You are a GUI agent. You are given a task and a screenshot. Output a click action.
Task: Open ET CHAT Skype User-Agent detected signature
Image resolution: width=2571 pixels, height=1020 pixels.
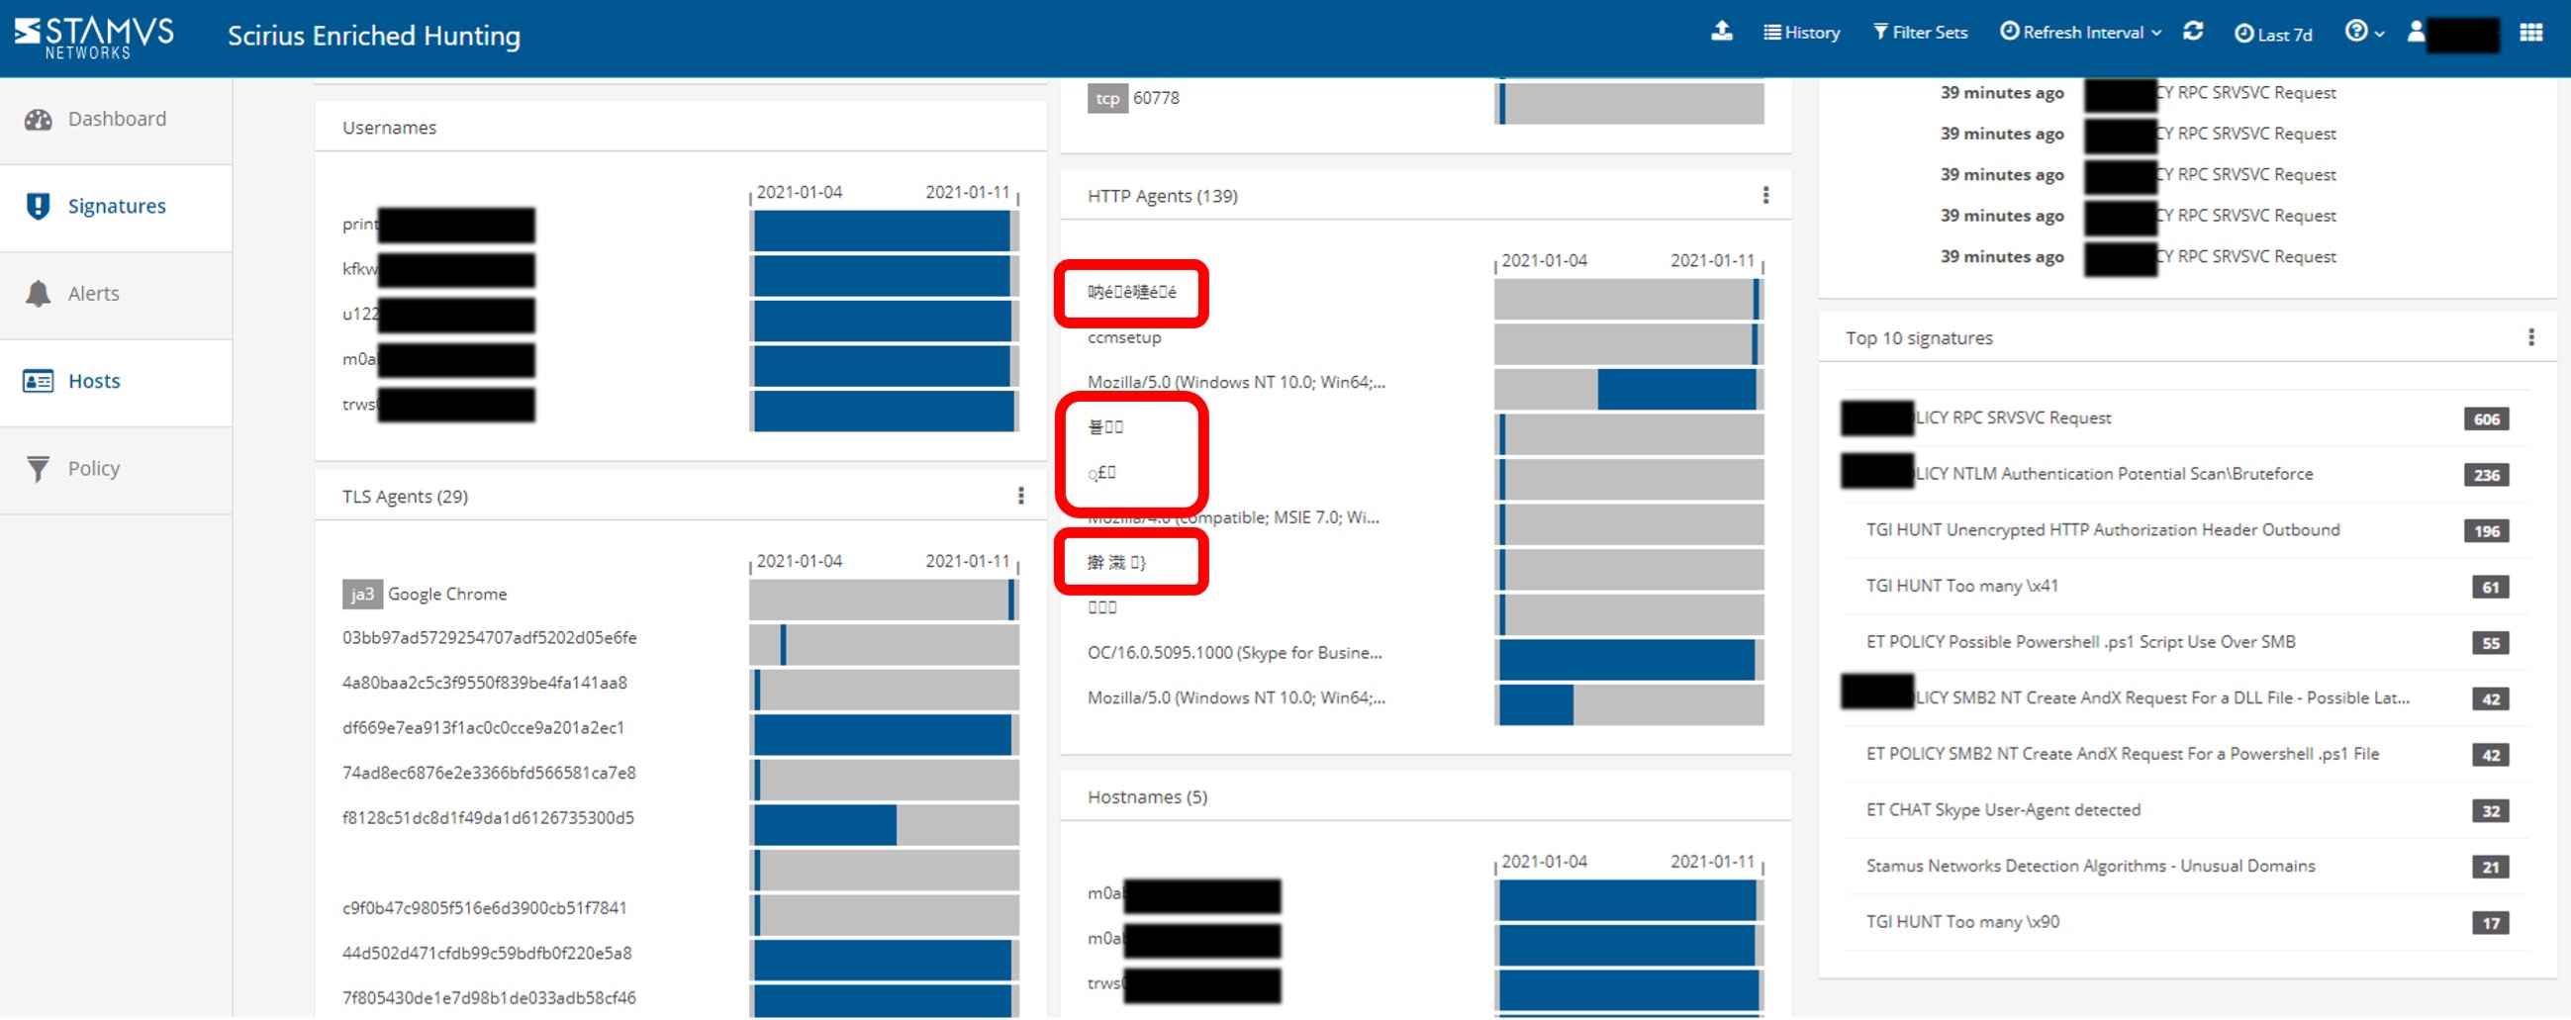coord(2002,809)
